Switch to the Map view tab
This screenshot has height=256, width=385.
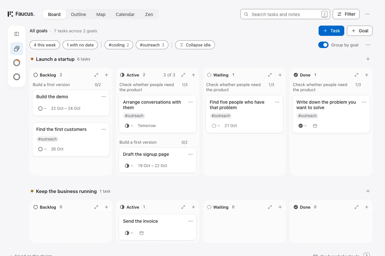click(x=101, y=14)
